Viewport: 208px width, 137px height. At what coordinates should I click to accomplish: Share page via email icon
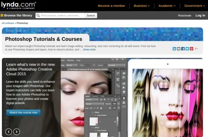(179, 49)
